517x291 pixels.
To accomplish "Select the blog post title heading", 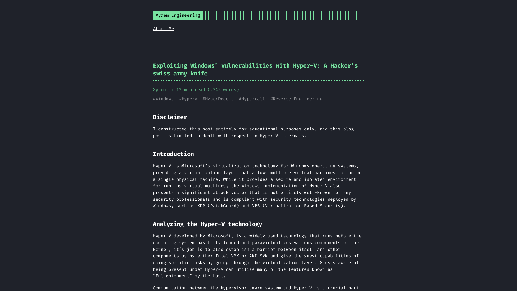I will [x=255, y=70].
